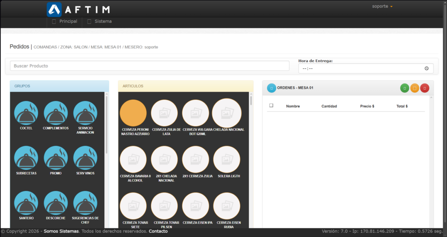Click the AFTIM logo
The width and height of the screenshot is (447, 237).
point(78,10)
